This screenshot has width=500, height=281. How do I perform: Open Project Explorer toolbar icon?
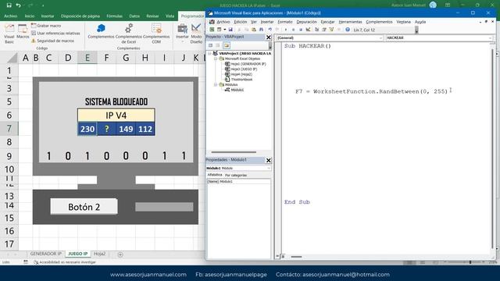coord(316,30)
